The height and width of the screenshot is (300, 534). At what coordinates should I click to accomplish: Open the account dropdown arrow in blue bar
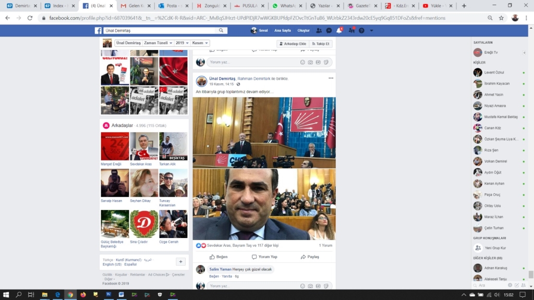[x=371, y=31]
